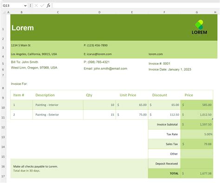This screenshot has width=220, height=183.
Task: Select the Tax Rate label cell
Action: [164, 134]
